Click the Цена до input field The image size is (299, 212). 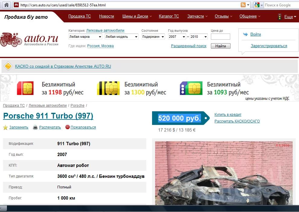tap(221, 37)
